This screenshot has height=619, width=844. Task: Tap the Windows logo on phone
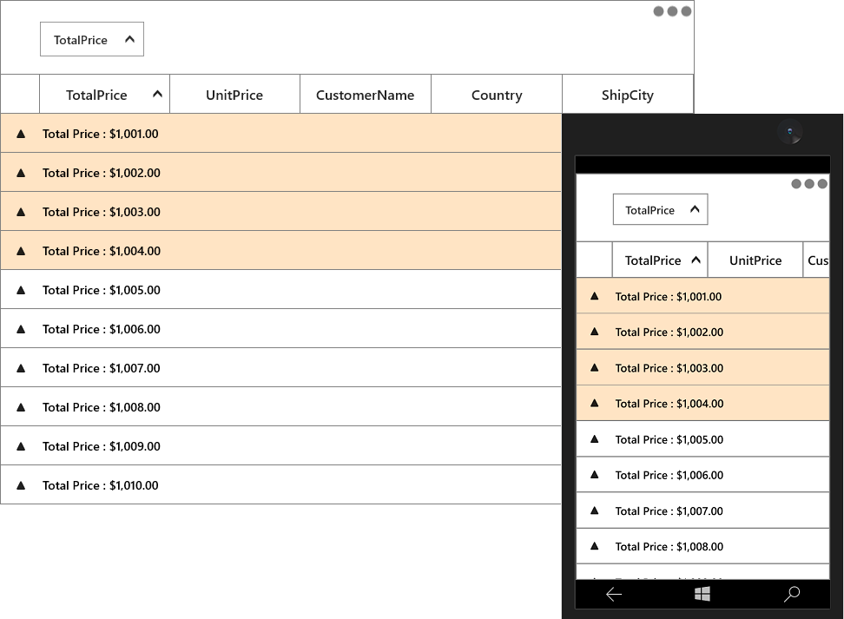pos(702,594)
